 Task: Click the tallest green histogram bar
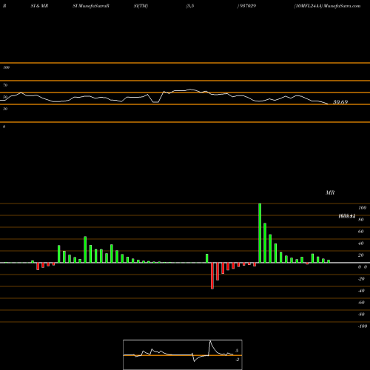coord(260,233)
